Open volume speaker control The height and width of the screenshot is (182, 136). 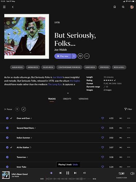click(x=132, y=173)
